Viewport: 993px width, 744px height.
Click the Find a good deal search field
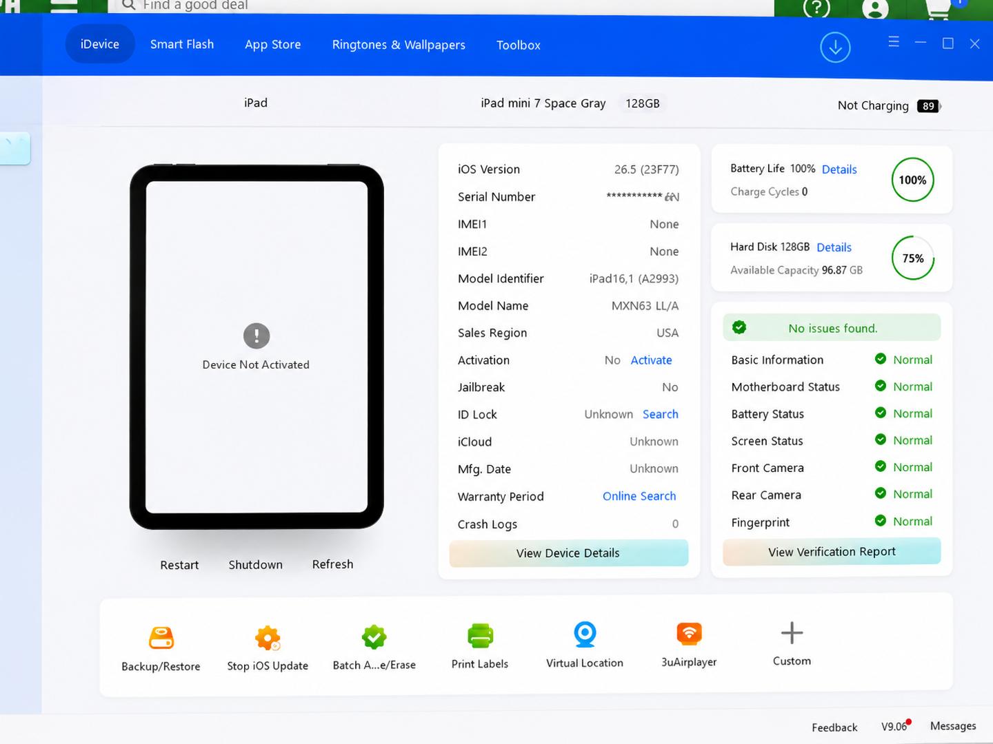tap(441, 6)
